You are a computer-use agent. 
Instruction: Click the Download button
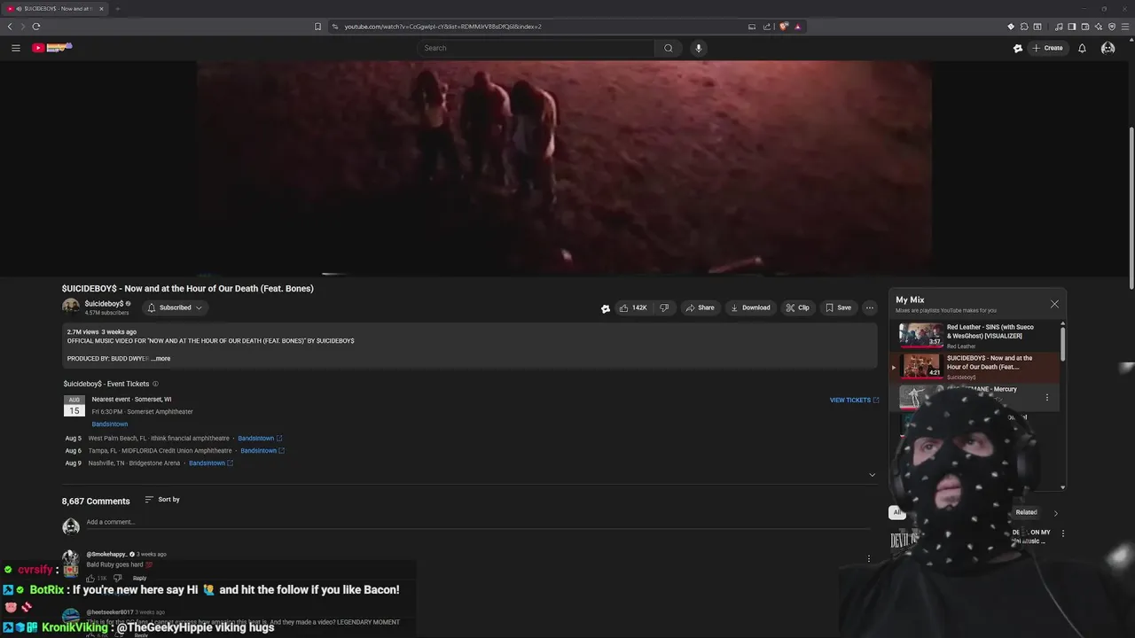coord(750,307)
